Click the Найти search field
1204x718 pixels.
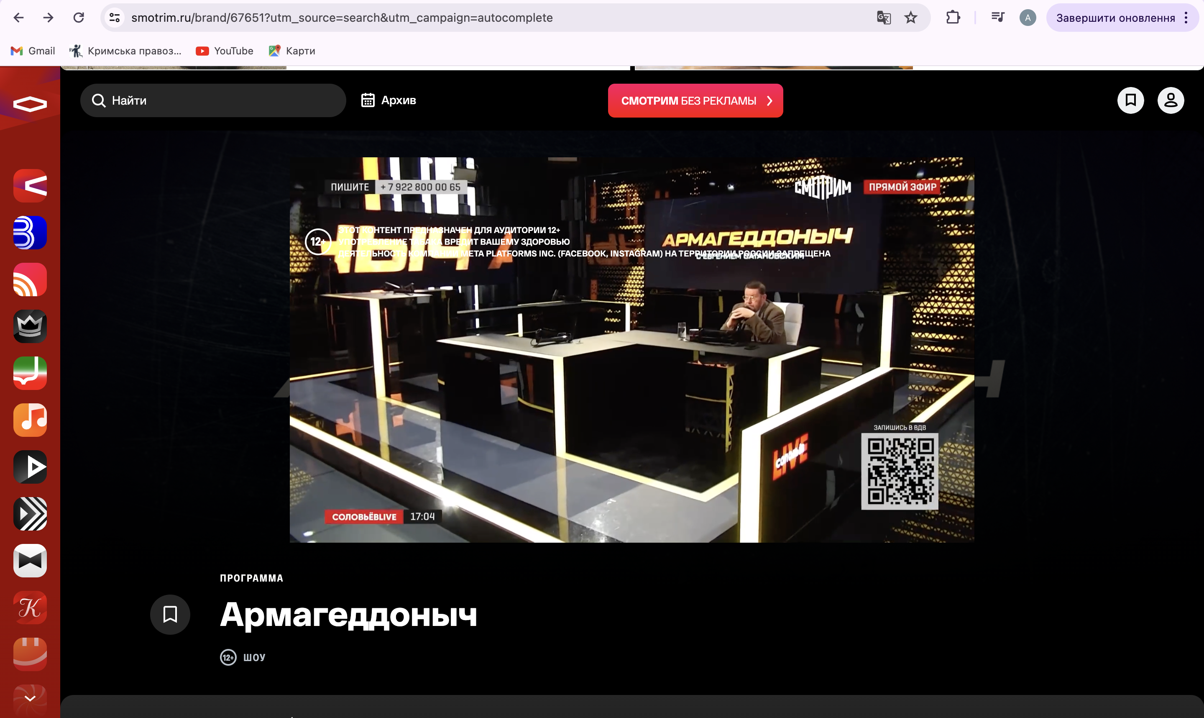(213, 100)
